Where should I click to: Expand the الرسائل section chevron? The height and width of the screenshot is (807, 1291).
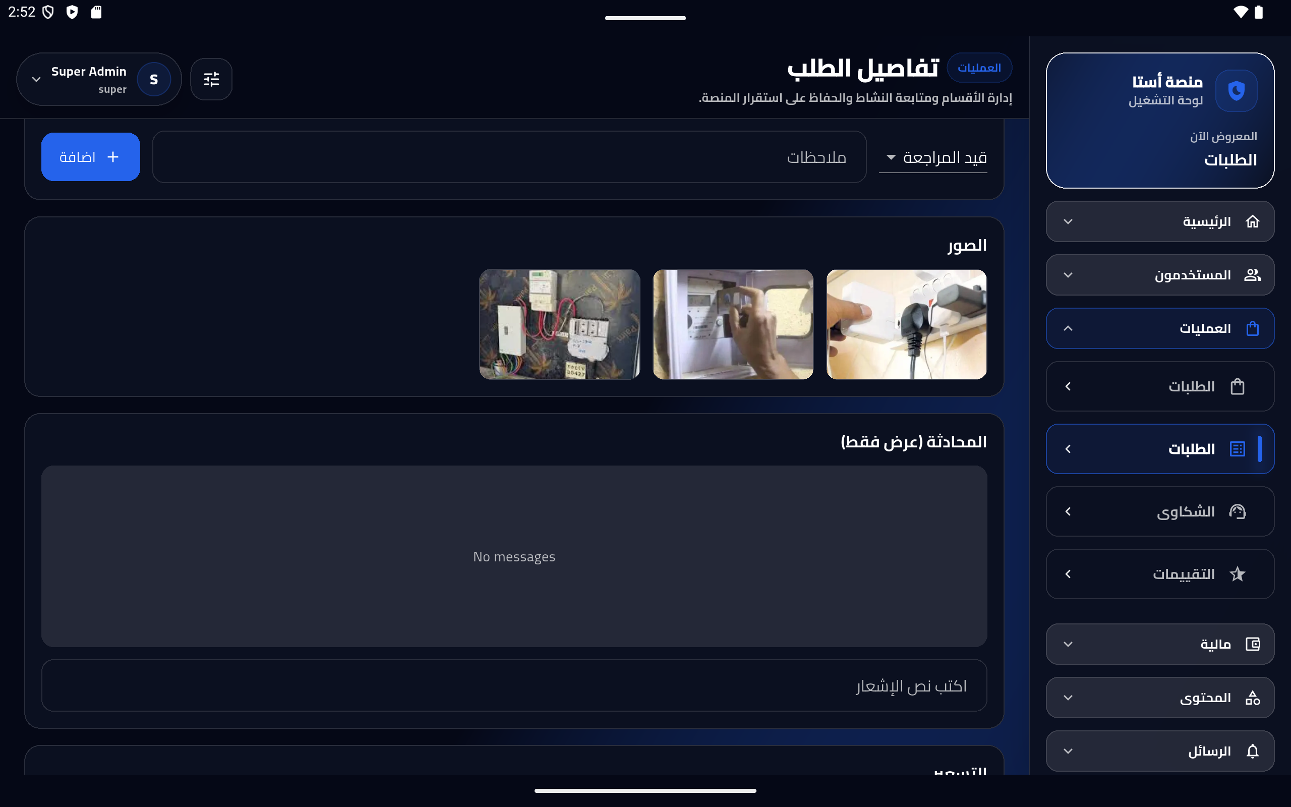click(x=1068, y=751)
